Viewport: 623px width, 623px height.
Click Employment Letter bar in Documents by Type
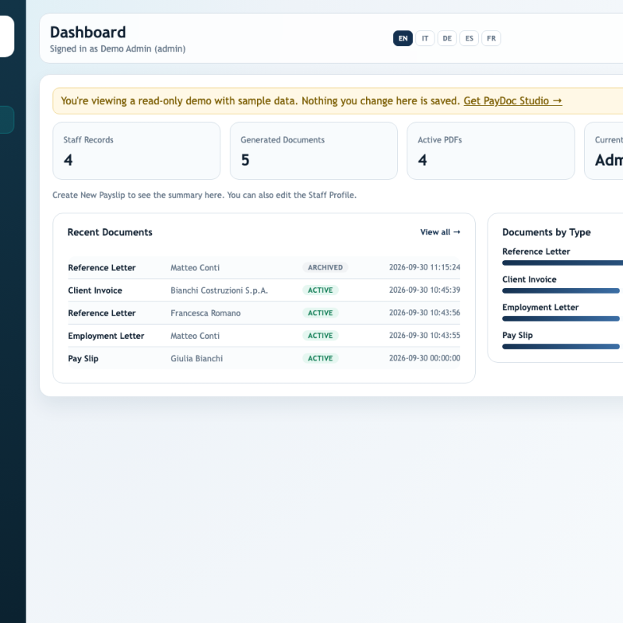pos(561,319)
